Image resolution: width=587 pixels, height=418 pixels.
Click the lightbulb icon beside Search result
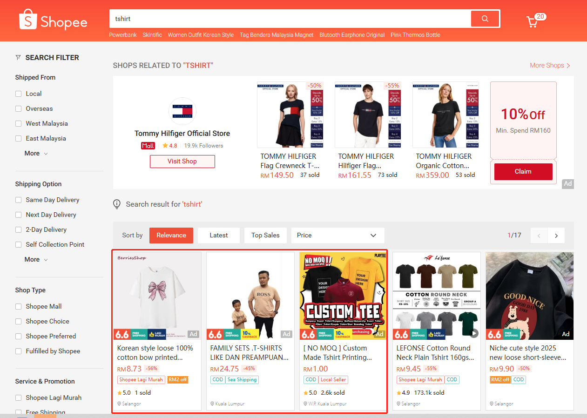point(117,204)
